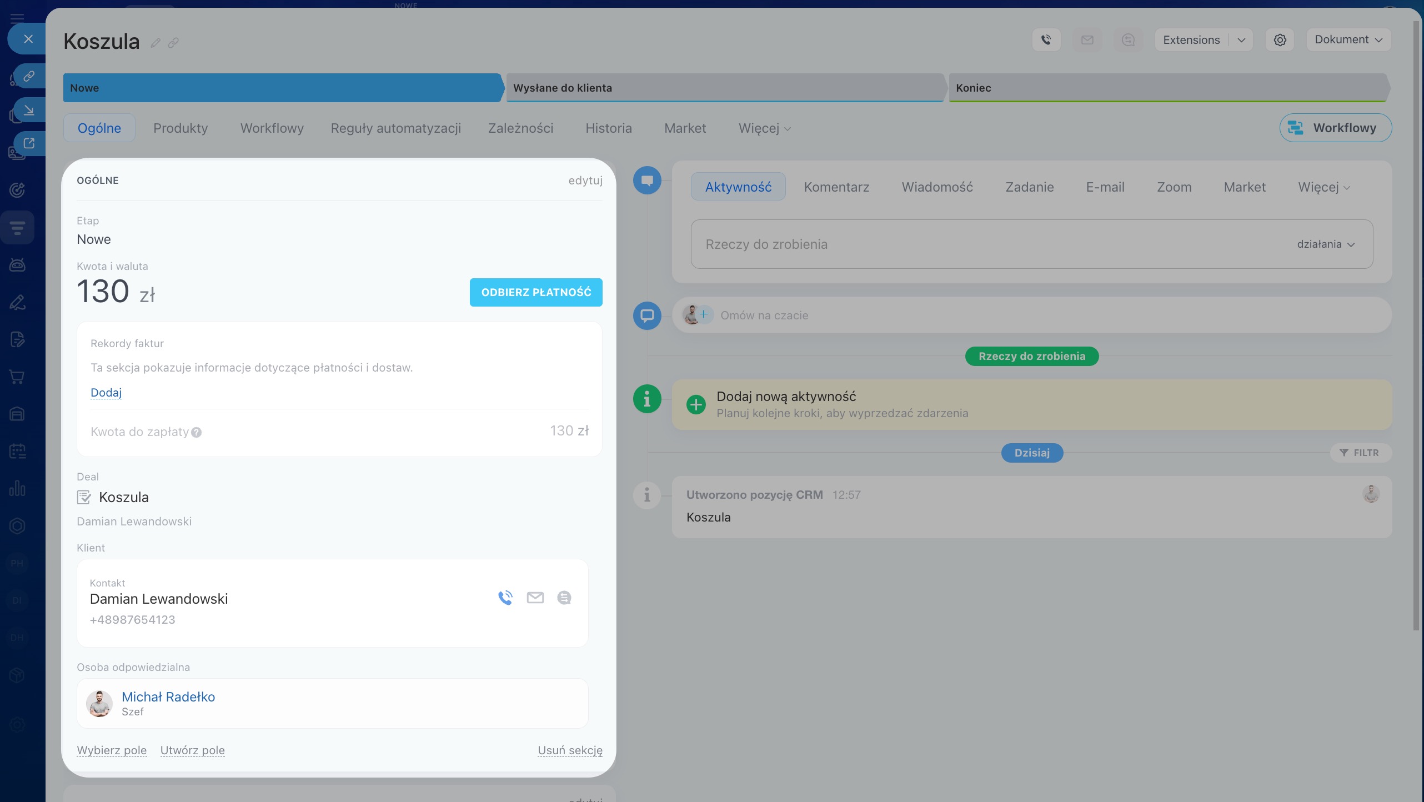Viewport: 1424px width, 802px height.
Task: Click the pencil icon next to Koszula title
Action: click(156, 43)
